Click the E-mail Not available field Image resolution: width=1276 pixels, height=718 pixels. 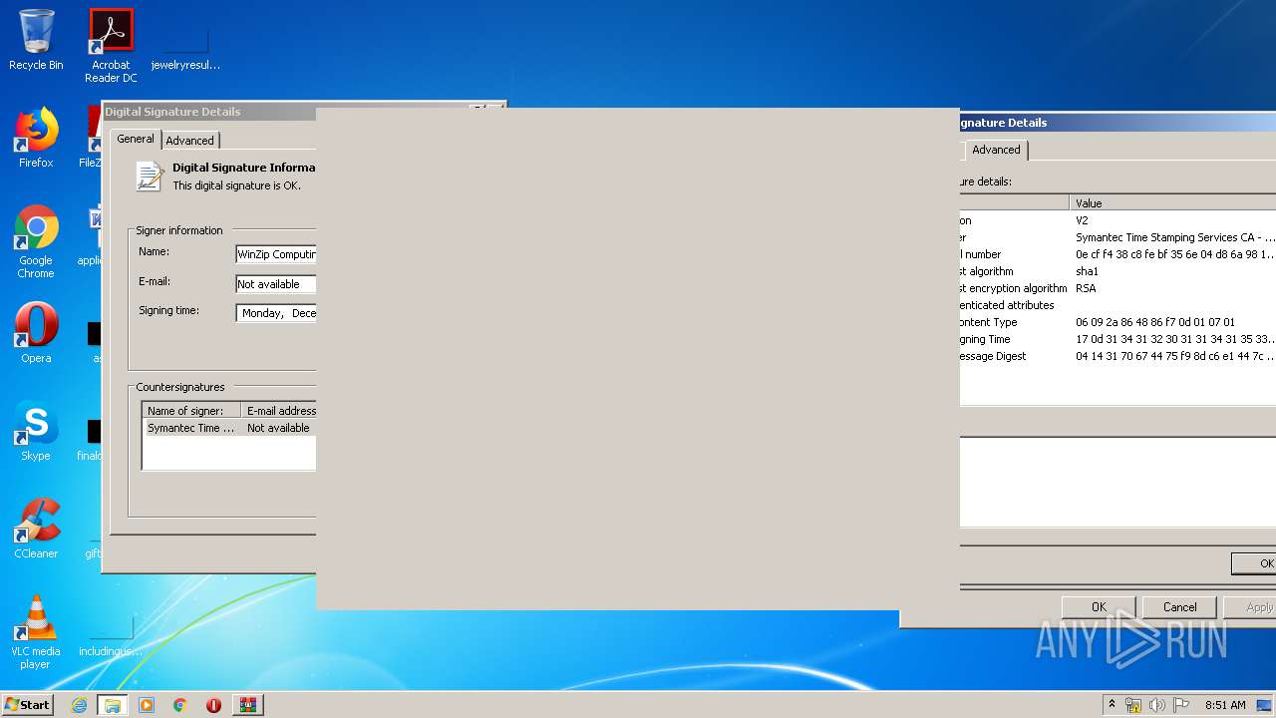(276, 284)
